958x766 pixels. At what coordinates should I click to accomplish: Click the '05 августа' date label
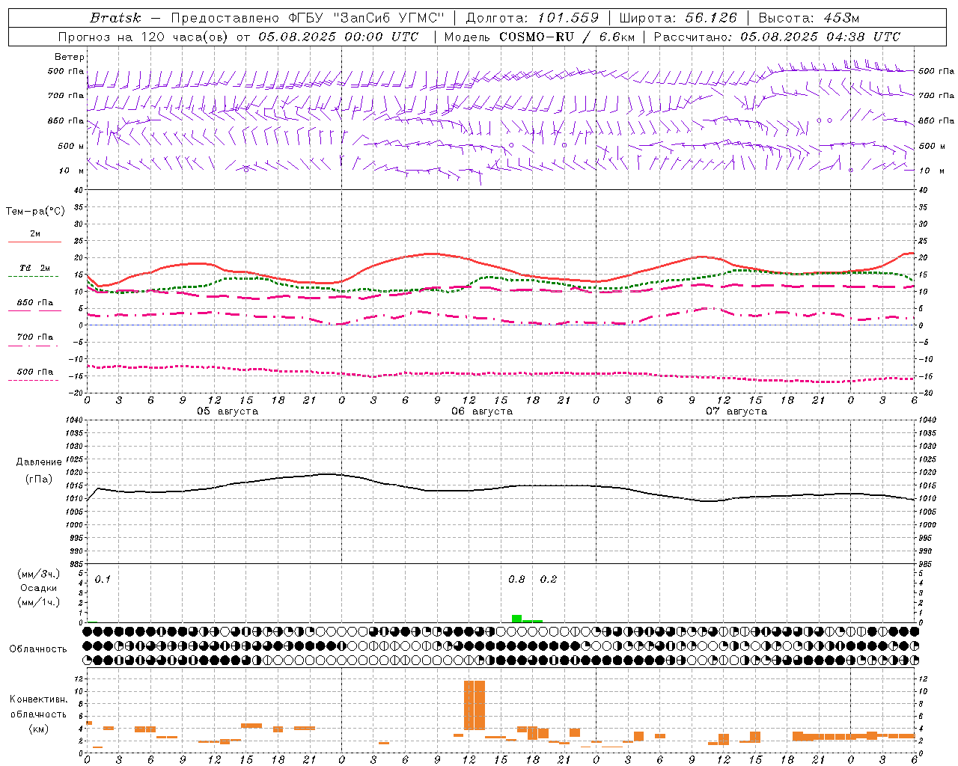click(x=228, y=411)
